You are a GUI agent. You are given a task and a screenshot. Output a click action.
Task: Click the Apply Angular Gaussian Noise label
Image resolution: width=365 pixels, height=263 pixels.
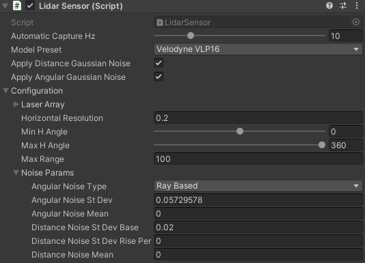pos(68,77)
